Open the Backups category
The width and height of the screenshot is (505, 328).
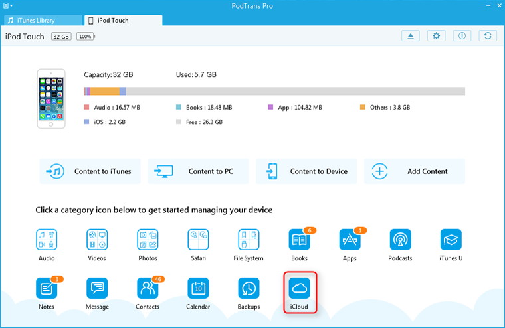[x=249, y=288]
